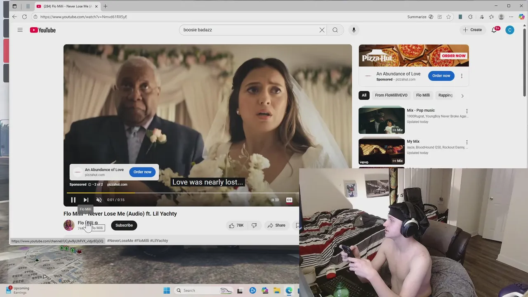Open the favorites list icon
The width and height of the screenshot is (528, 297).
[x=491, y=17]
